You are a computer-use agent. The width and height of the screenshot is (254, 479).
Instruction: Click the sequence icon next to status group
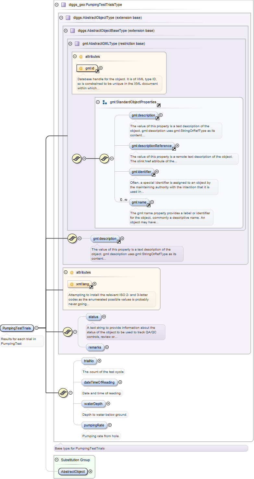pyautogui.click(x=67, y=332)
